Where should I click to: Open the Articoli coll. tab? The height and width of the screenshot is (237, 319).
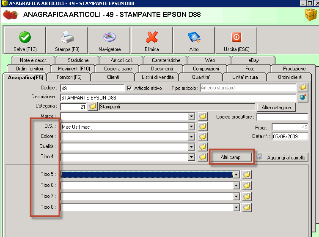tap(122, 60)
